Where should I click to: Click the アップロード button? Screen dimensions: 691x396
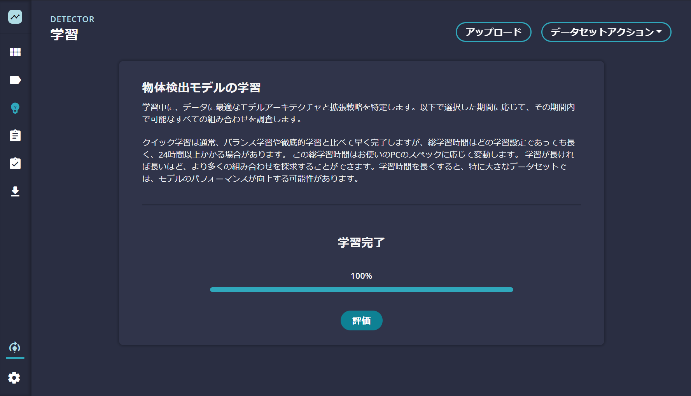point(493,32)
